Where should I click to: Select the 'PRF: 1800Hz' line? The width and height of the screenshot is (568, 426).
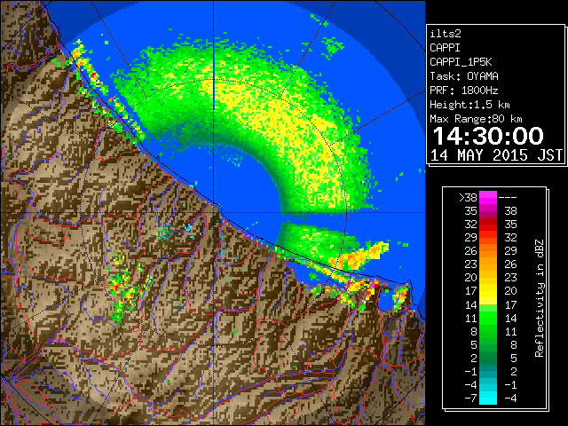(464, 91)
